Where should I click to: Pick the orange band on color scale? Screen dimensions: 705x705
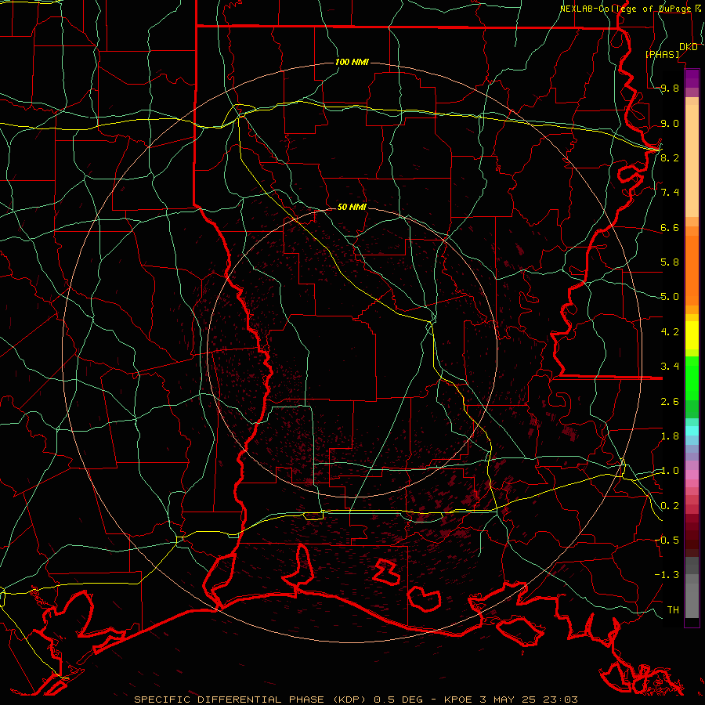692,269
